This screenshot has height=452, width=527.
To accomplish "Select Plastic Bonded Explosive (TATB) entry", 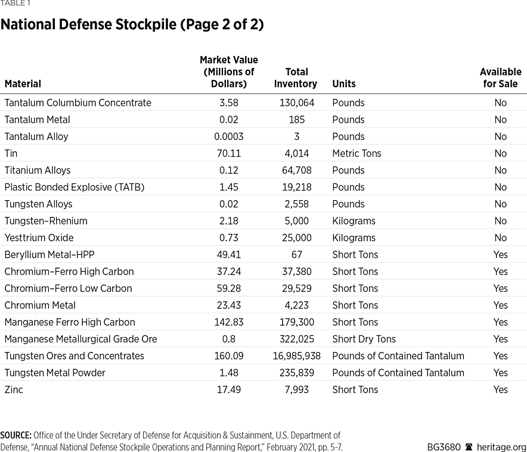I will (x=75, y=187).
